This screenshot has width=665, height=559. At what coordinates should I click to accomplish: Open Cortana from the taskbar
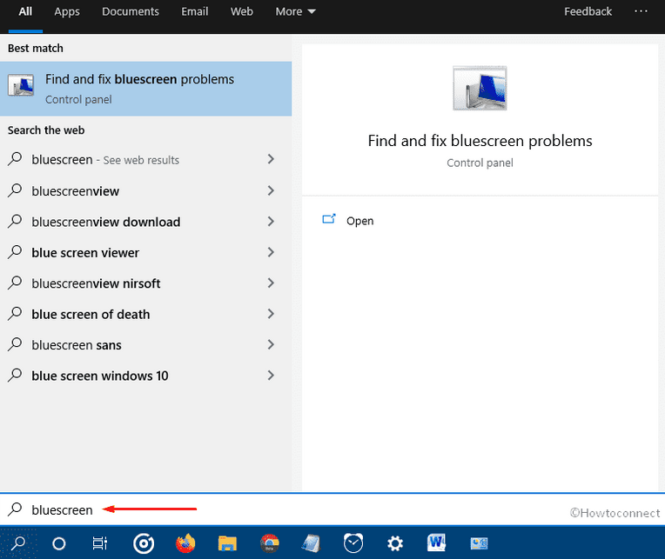[59, 543]
